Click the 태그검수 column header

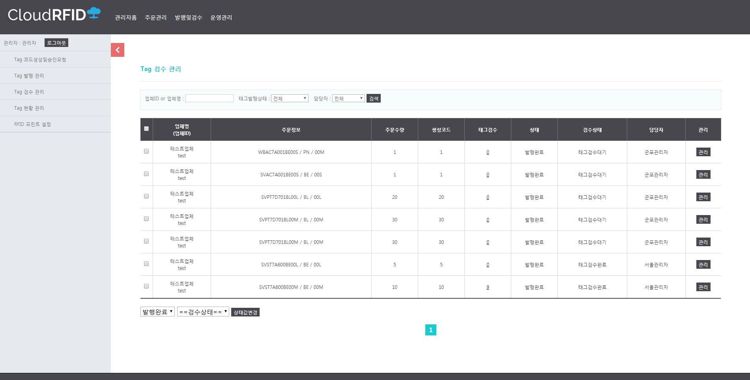(488, 130)
